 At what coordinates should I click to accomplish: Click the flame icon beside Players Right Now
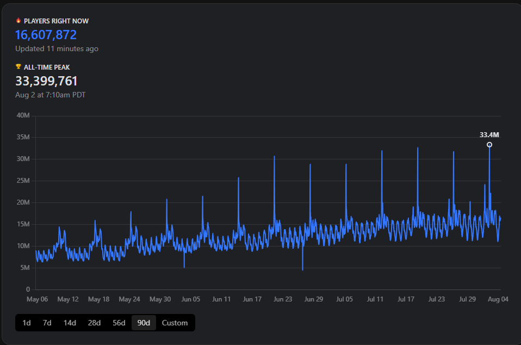click(x=18, y=21)
